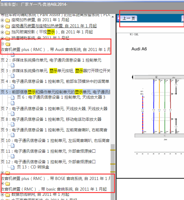Collapse the 收音机装置 plus Audi 音响系统 node
The height and width of the screenshot is (200, 184).
pyautogui.click(x=2, y=44)
